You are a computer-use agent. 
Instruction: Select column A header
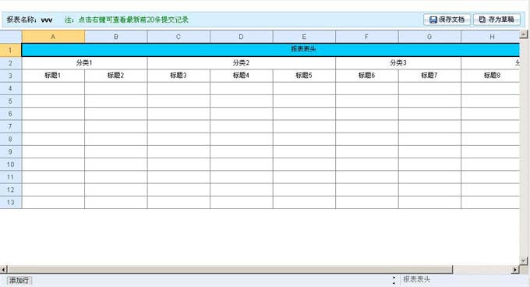[x=53, y=37]
